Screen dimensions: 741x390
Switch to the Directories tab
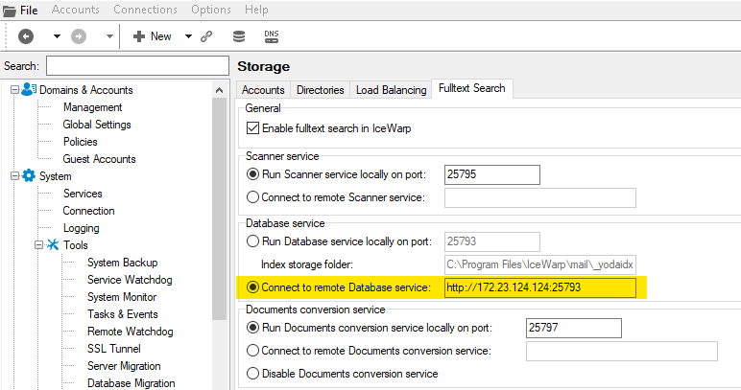click(x=320, y=90)
